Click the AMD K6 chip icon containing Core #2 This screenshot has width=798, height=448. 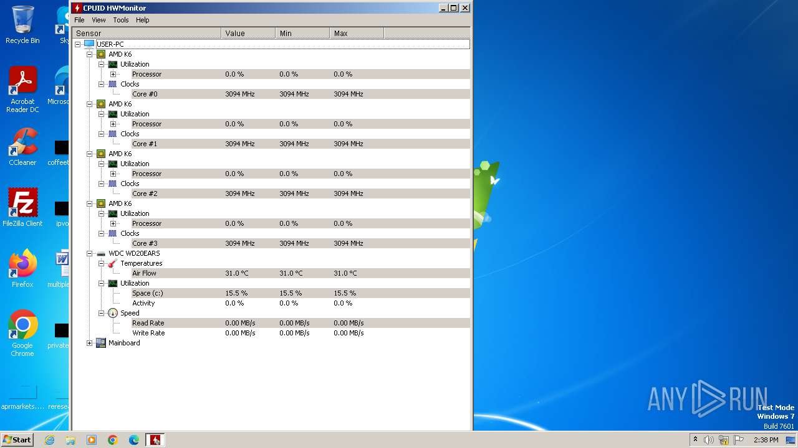coord(101,154)
